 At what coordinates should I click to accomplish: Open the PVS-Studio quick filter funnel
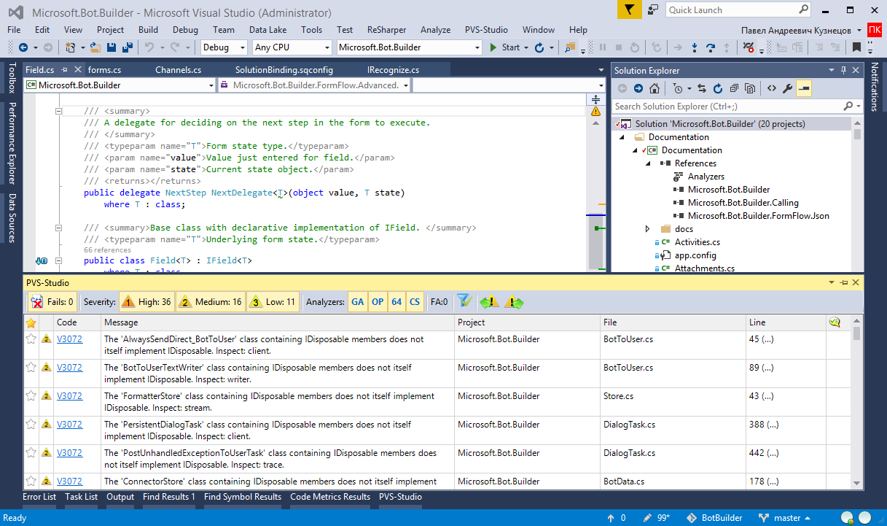(x=463, y=301)
